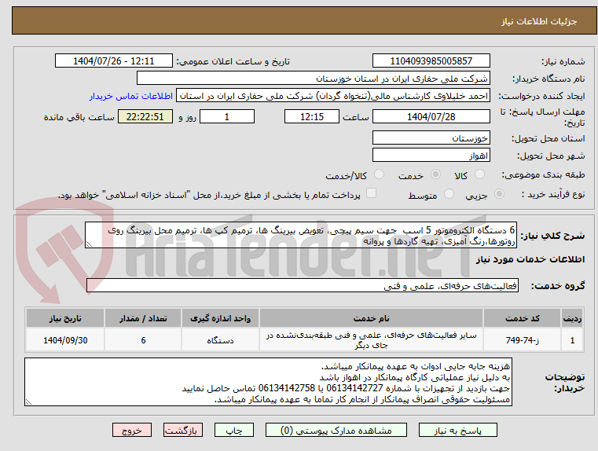Click service code cell ز-74-749

(522, 340)
